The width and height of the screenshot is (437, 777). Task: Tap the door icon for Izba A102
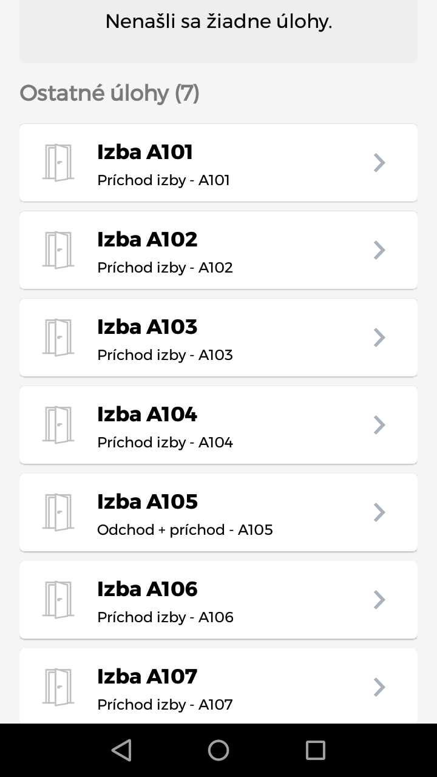click(58, 250)
